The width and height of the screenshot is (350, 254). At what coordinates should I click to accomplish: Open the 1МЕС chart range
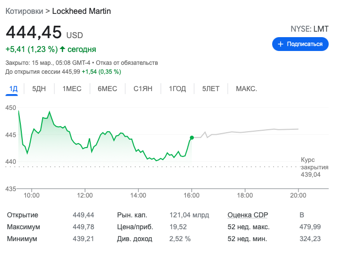(x=72, y=89)
